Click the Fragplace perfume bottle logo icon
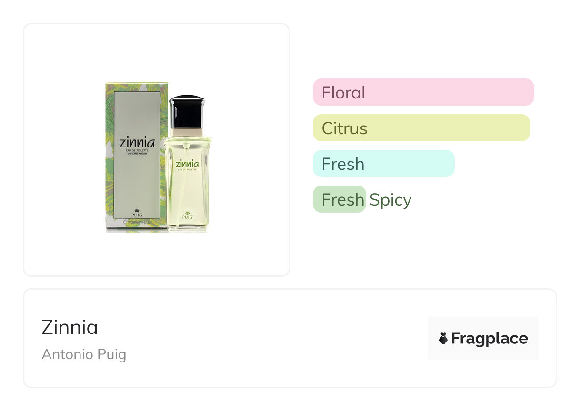580x411 pixels. pyautogui.click(x=443, y=338)
